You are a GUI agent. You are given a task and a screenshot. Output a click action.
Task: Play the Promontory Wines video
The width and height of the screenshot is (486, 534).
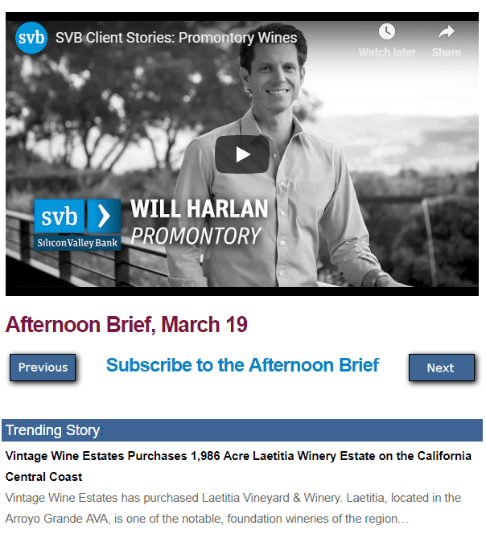pyautogui.click(x=242, y=154)
